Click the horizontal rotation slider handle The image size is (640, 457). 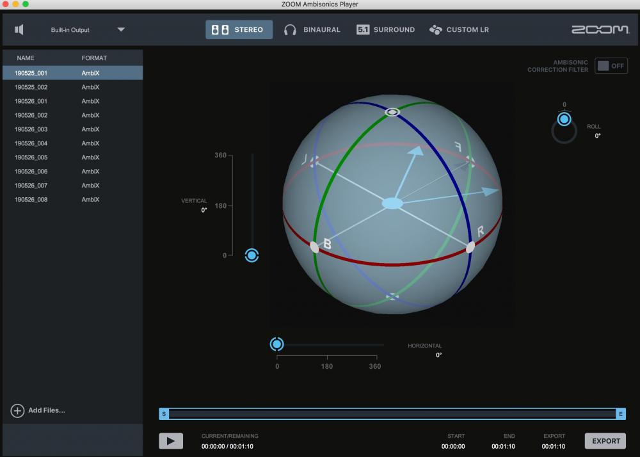(277, 344)
